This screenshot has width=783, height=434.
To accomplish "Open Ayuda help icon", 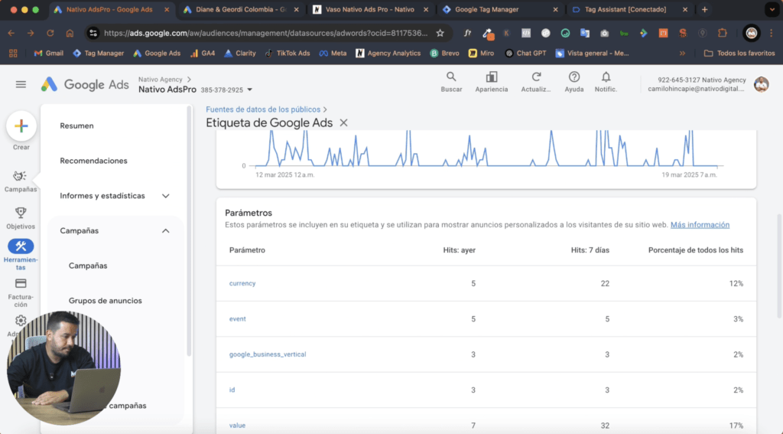I will [573, 77].
